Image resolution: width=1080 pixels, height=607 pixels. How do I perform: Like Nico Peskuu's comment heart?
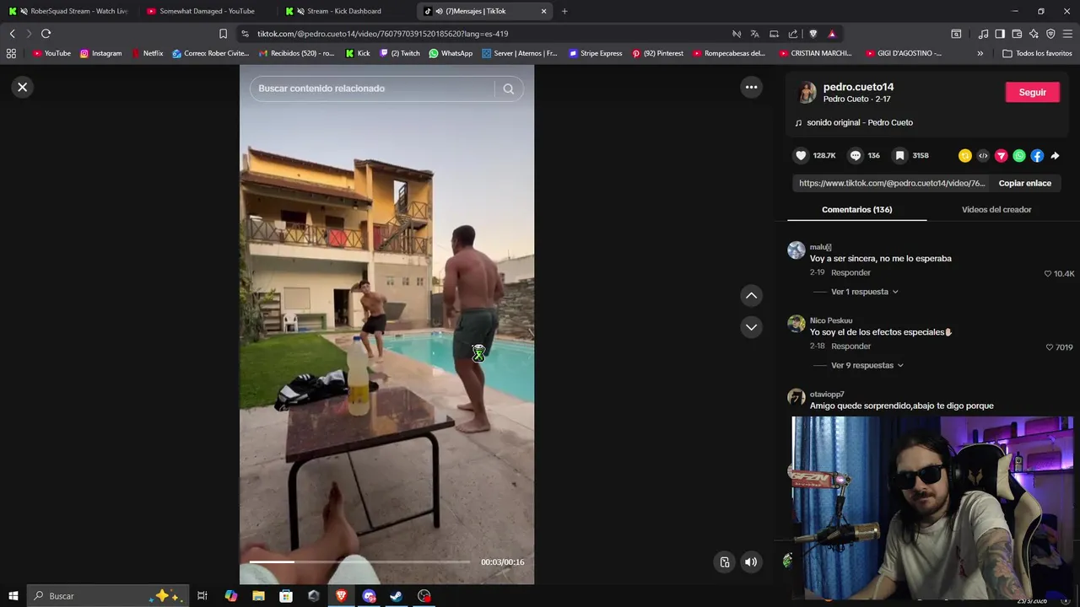click(1050, 347)
